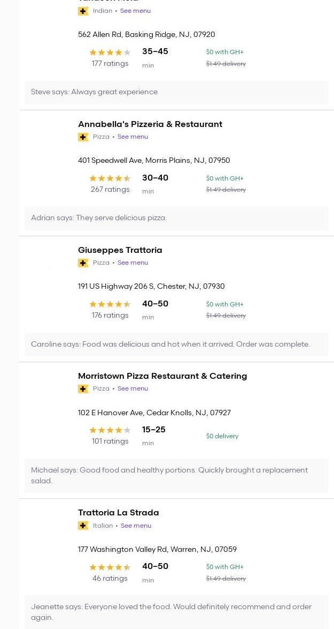Open the See menu link for the Indian restaurant
The height and width of the screenshot is (629, 334).
click(135, 11)
